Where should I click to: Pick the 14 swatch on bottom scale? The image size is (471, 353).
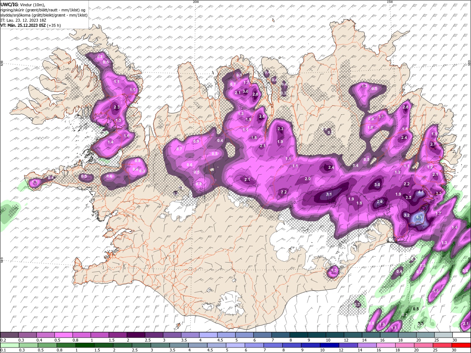(x=366, y=345)
